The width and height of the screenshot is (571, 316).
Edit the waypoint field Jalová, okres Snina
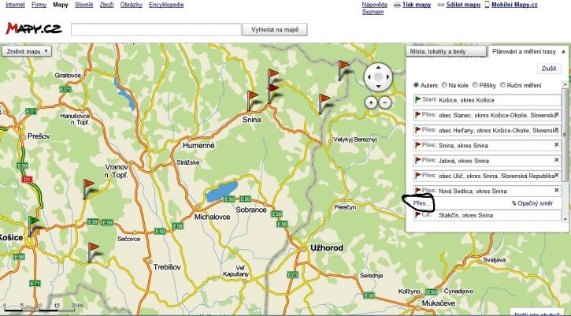point(488,161)
